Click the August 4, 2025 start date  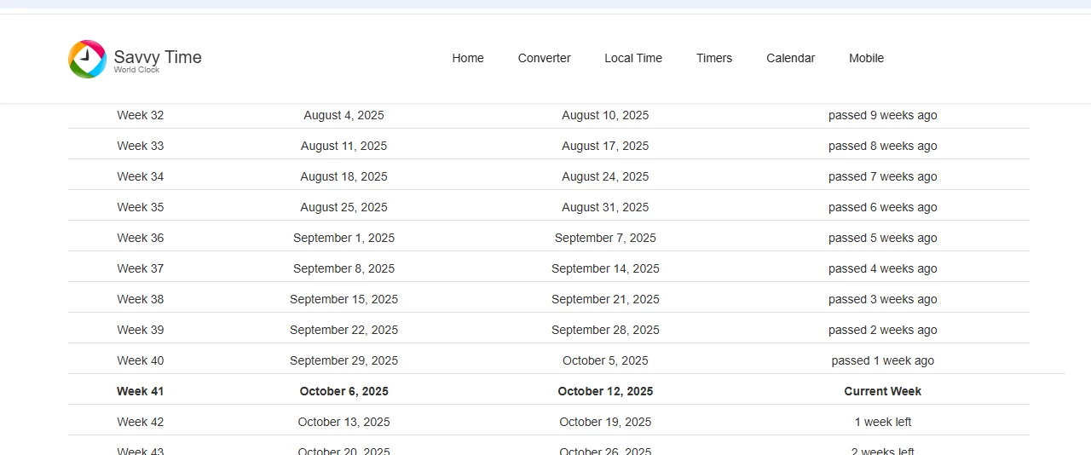[343, 115]
